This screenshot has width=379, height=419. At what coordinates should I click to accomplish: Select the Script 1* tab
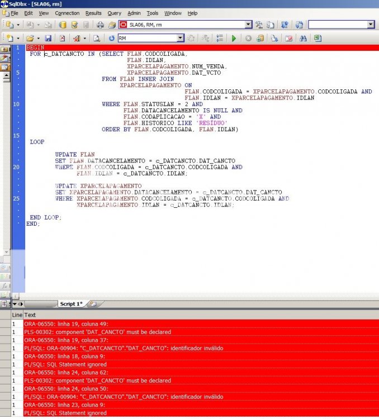71,303
